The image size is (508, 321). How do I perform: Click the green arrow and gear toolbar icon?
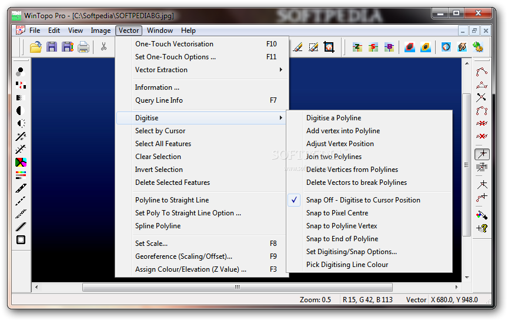click(477, 47)
